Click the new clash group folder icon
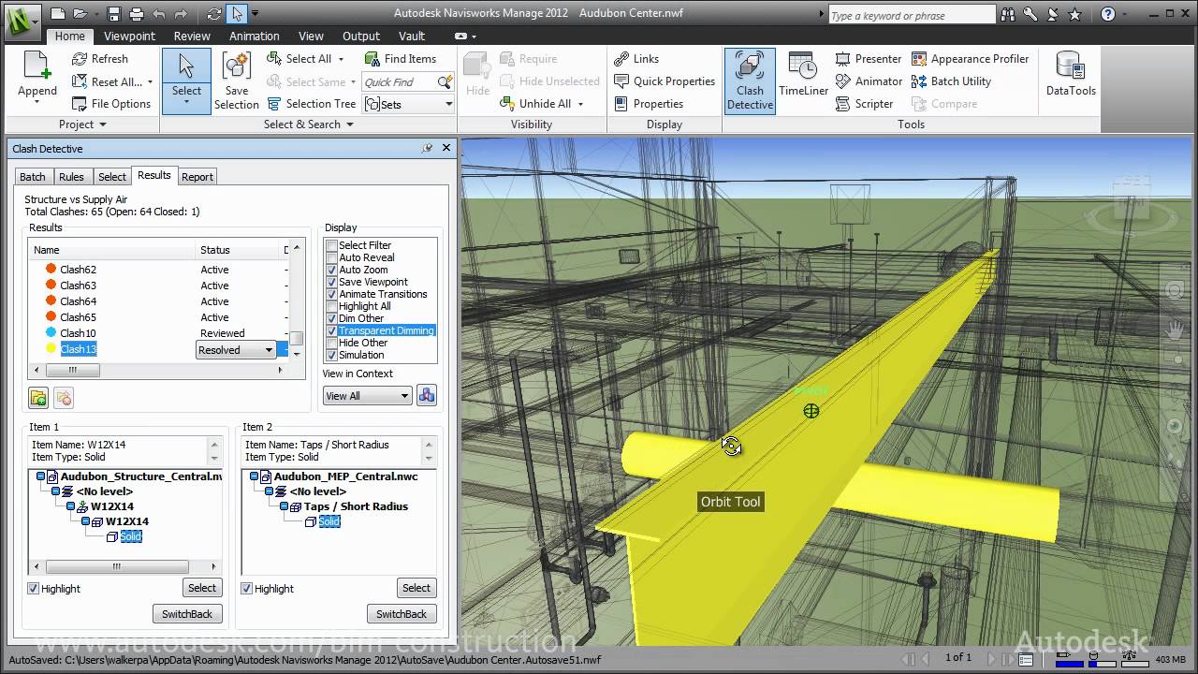Image resolution: width=1198 pixels, height=674 pixels. coord(38,398)
